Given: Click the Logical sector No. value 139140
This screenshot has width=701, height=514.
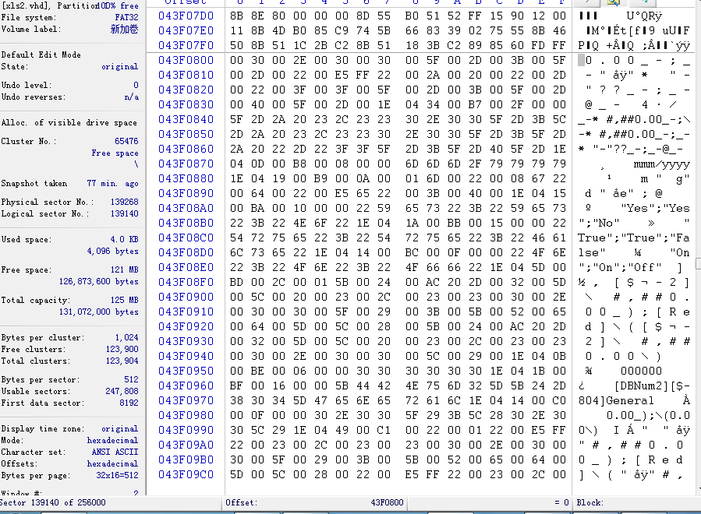Looking at the screenshot, I should pyautogui.click(x=124, y=213).
